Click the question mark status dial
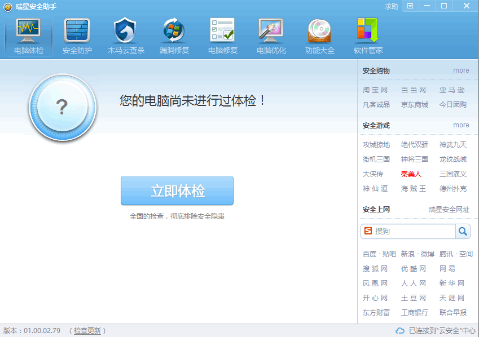479x337 pixels. [x=63, y=107]
